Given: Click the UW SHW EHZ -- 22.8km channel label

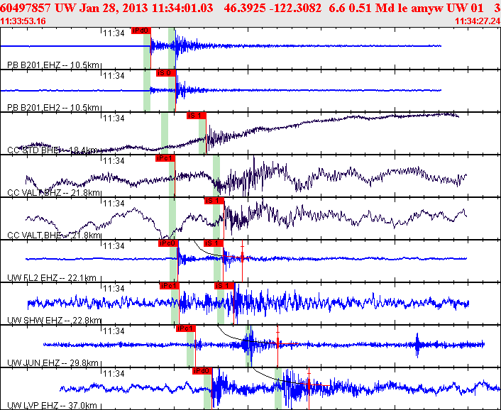Looking at the screenshot, I should (x=54, y=321).
